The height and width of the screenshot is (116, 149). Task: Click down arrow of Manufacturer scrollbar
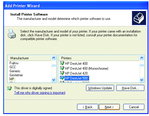(x=53, y=80)
